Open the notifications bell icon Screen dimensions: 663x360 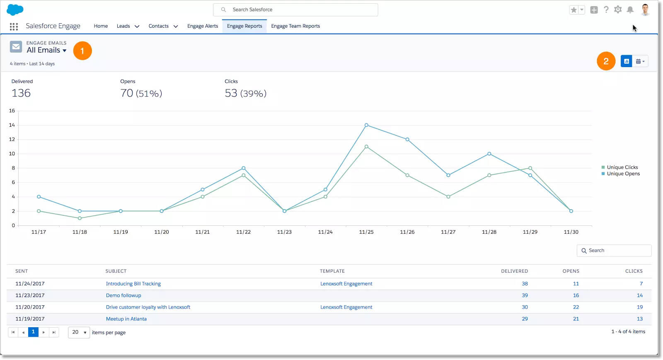coord(630,10)
